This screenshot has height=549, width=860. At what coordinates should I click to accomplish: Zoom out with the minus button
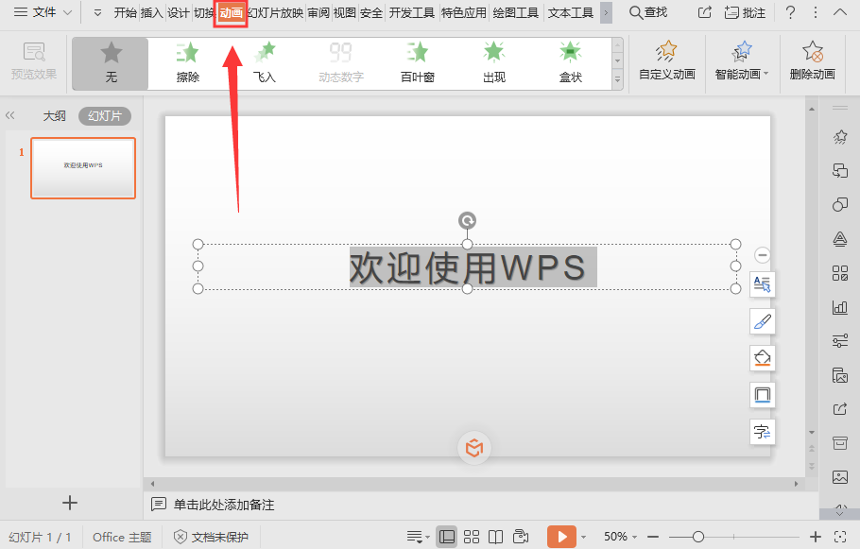tap(653, 537)
